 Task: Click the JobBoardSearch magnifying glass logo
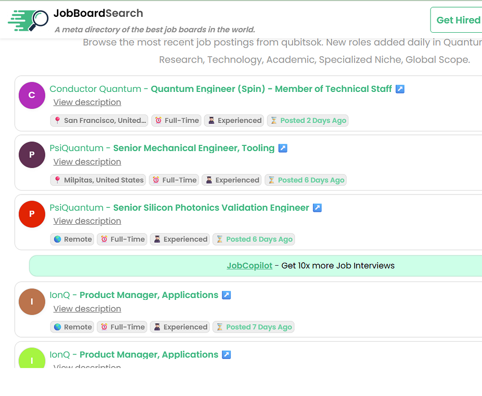click(x=28, y=21)
